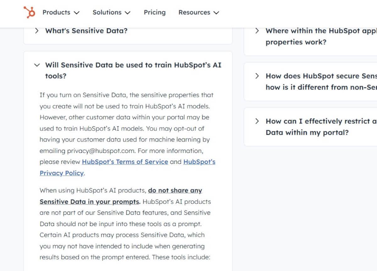Open the Solutions menu

coord(107,12)
